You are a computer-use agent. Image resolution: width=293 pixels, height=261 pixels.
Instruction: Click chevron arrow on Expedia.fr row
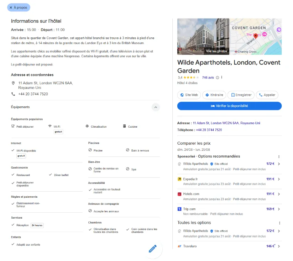[279, 179]
